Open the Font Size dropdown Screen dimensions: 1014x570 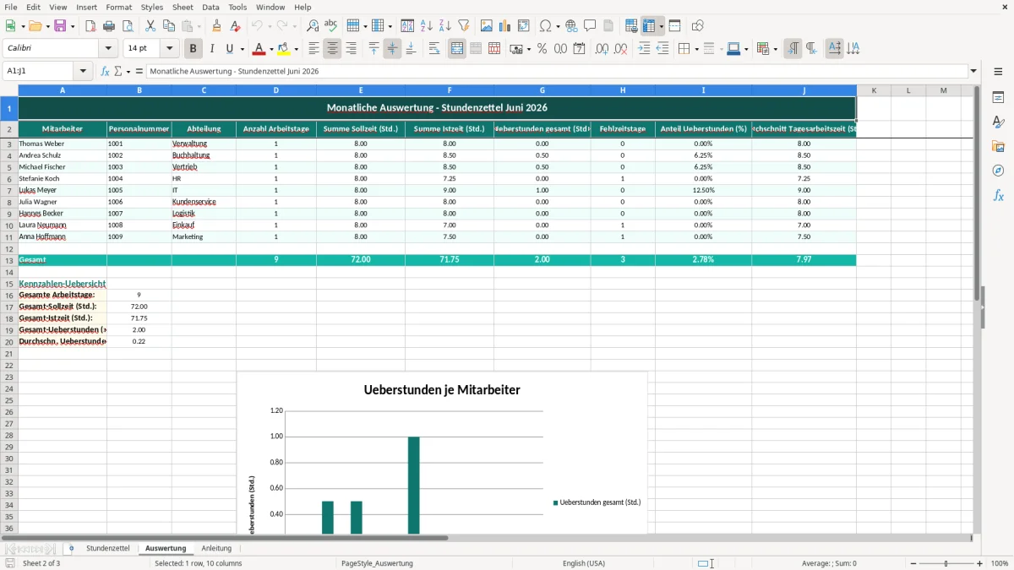pyautogui.click(x=169, y=49)
